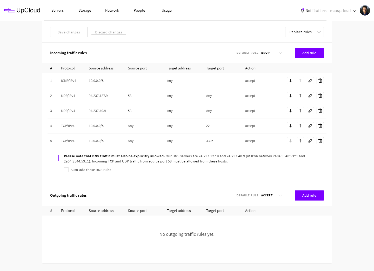Screen dimensions: 374x271
Task: Move rule 3 up with arrow icon
Action: 300,111
